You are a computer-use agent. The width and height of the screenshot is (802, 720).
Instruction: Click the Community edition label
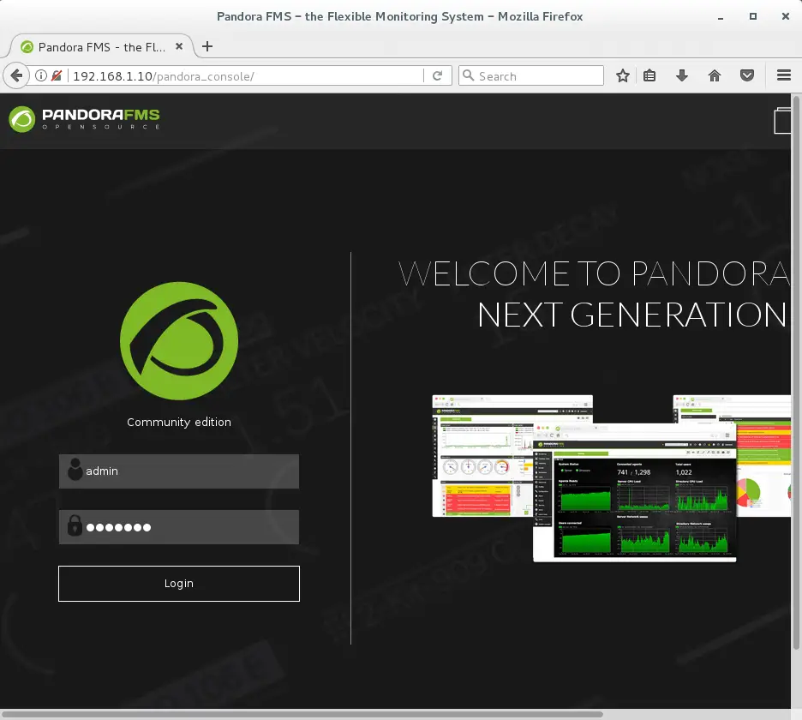pyautogui.click(x=179, y=423)
